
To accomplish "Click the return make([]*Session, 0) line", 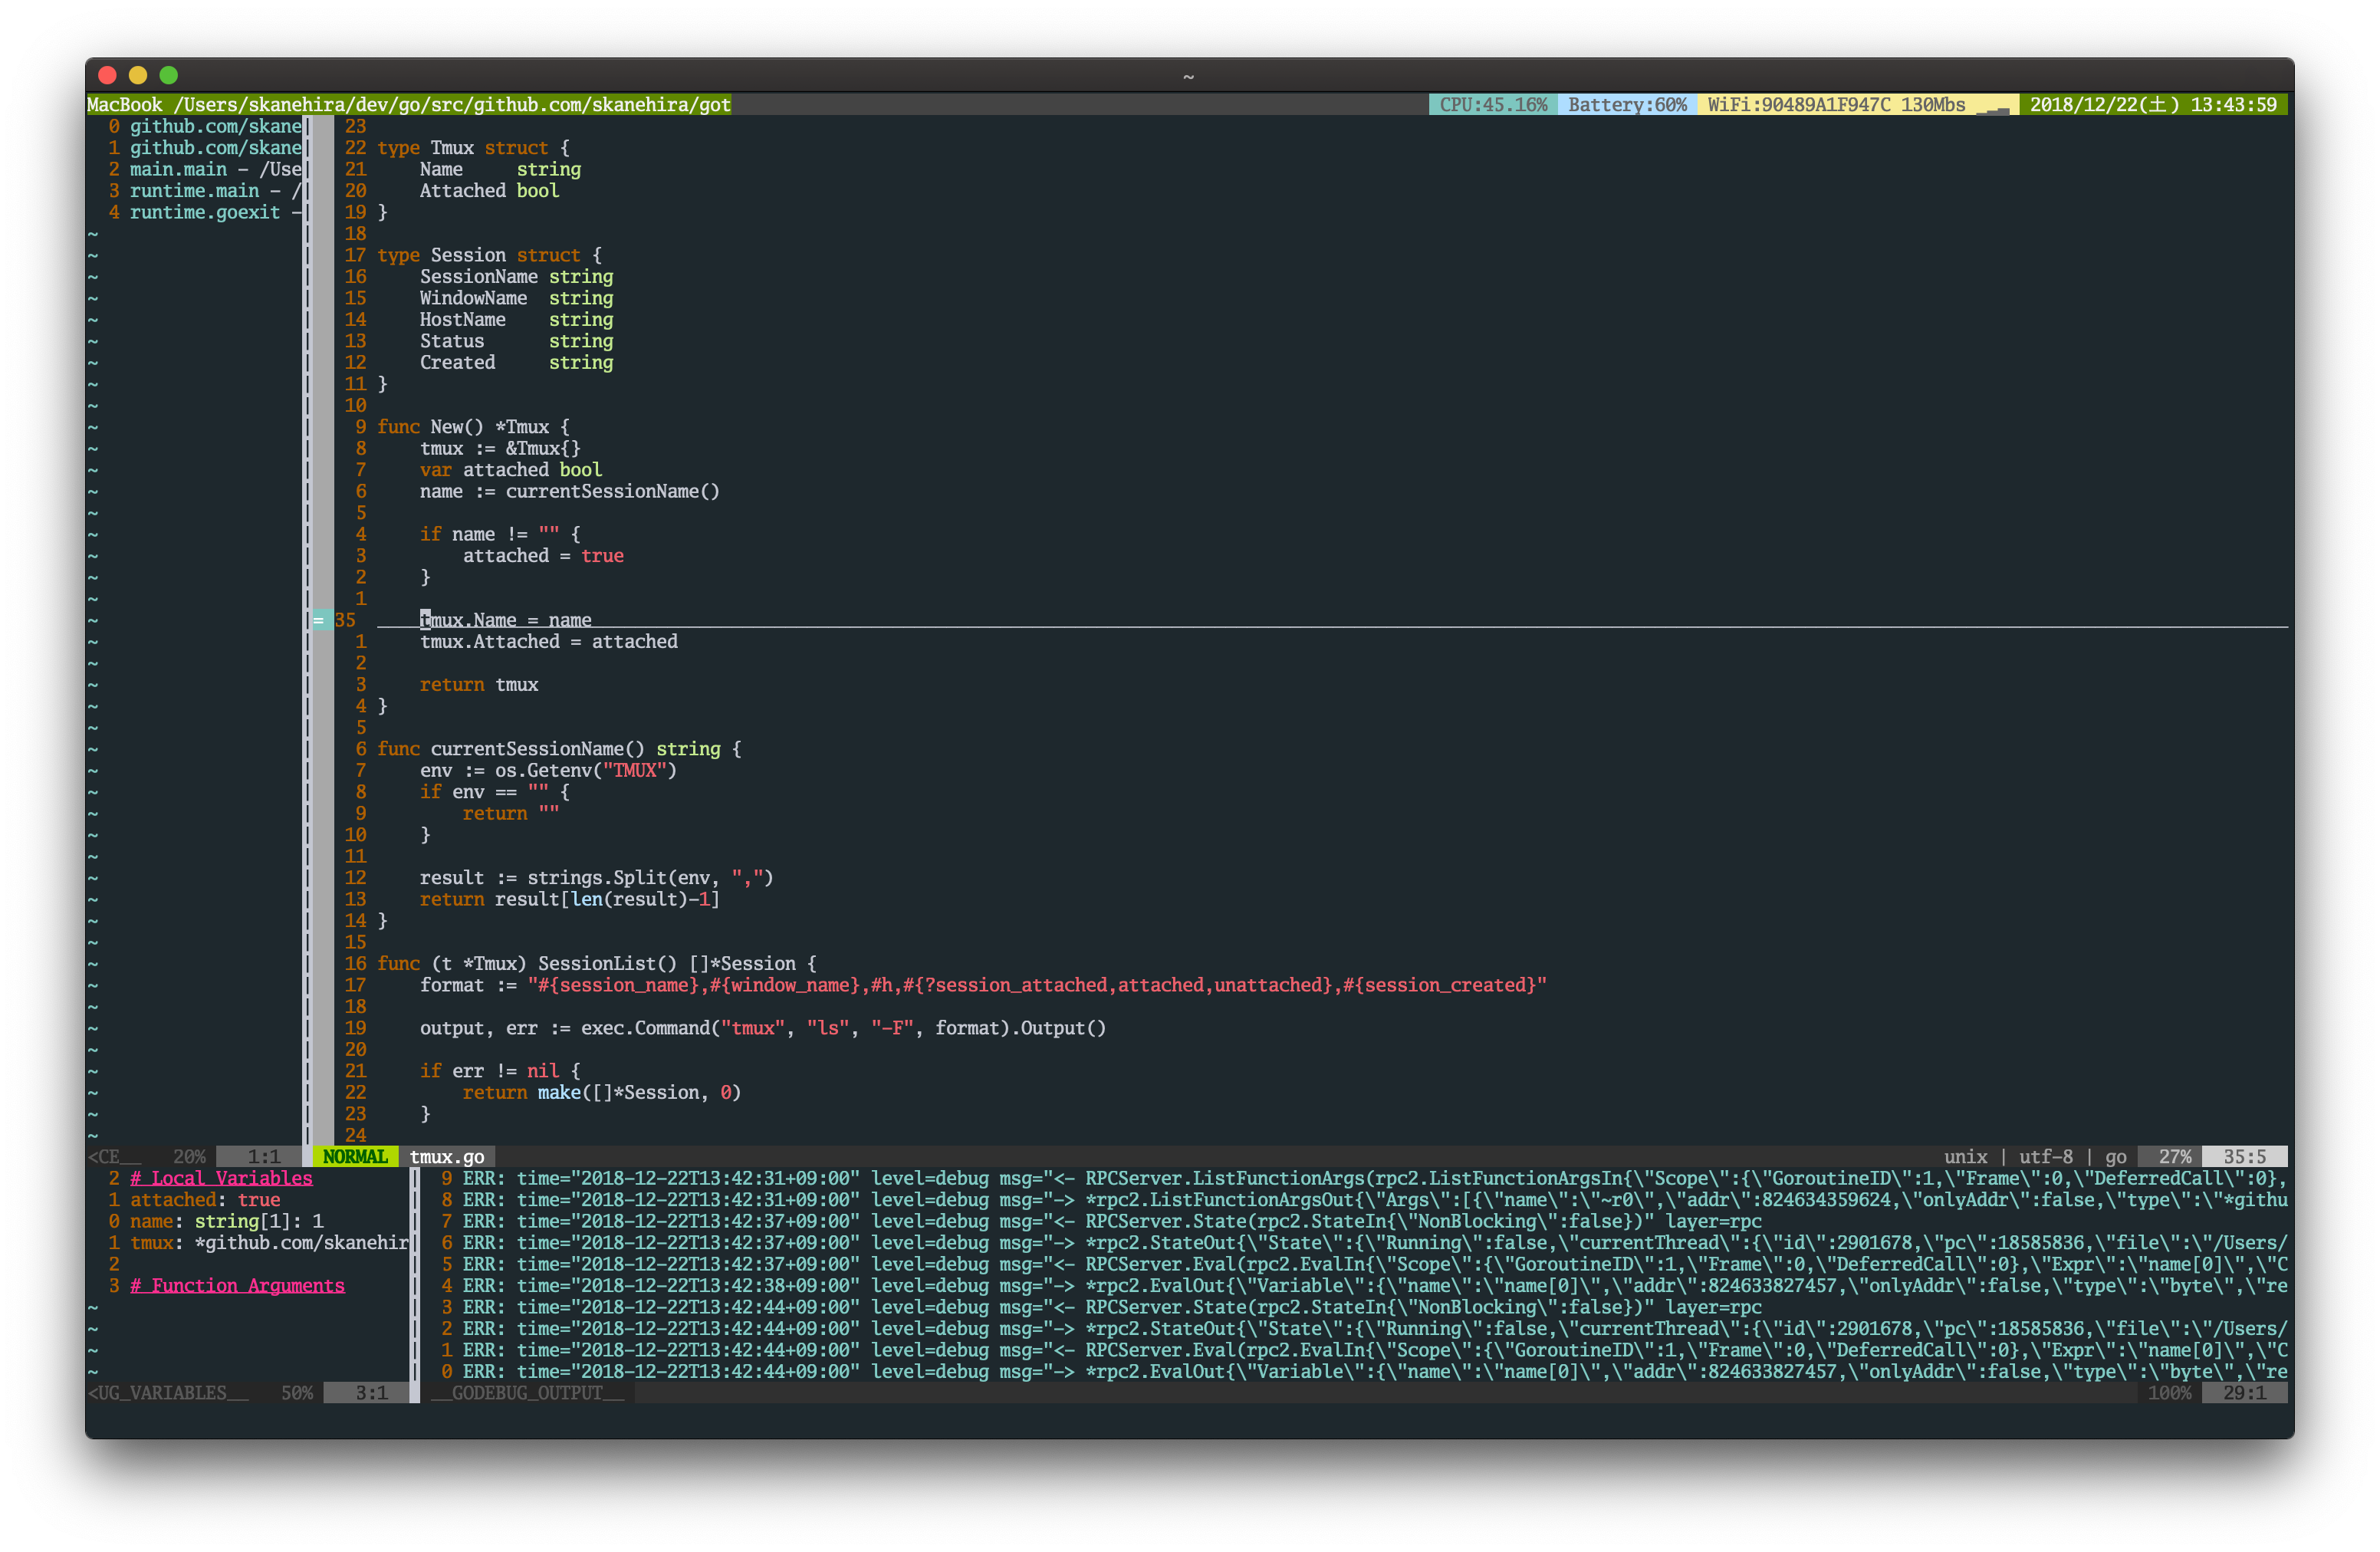I will click(x=602, y=1093).
